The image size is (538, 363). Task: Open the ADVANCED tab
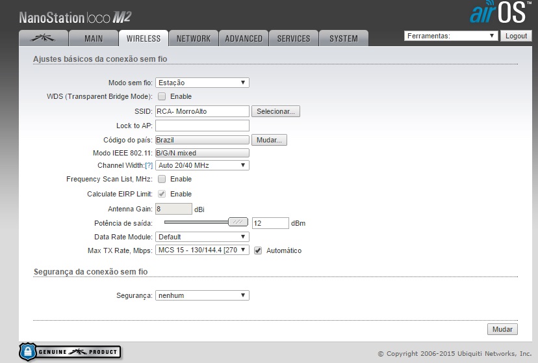244,38
